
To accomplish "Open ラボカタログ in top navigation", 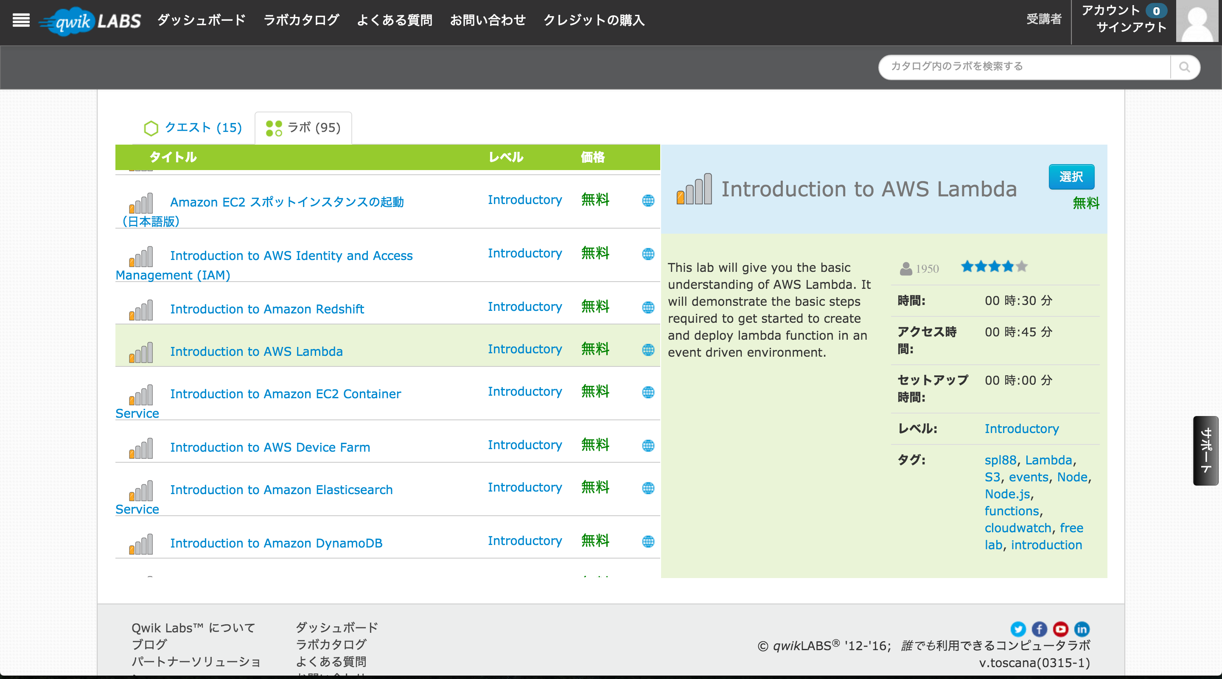I will [301, 20].
